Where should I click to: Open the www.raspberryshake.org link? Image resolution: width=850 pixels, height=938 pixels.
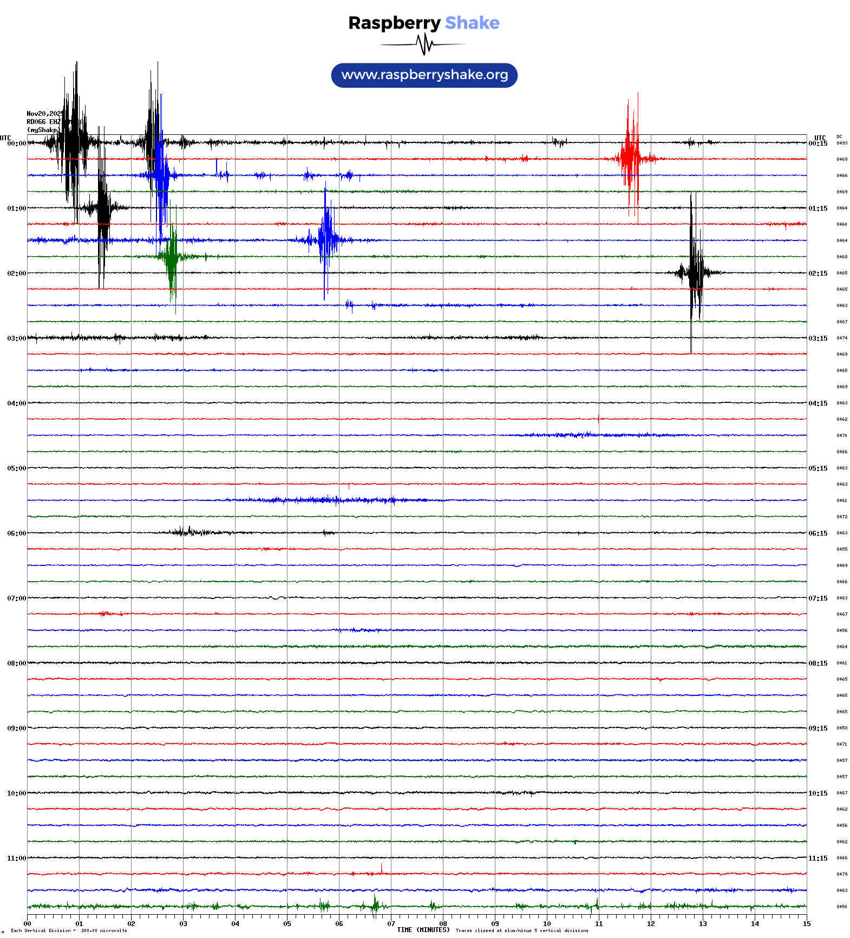click(424, 75)
